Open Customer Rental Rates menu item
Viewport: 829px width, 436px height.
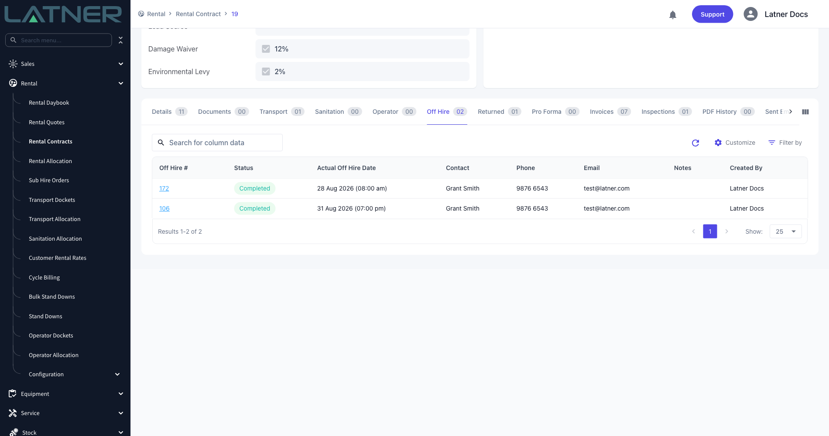(58, 258)
